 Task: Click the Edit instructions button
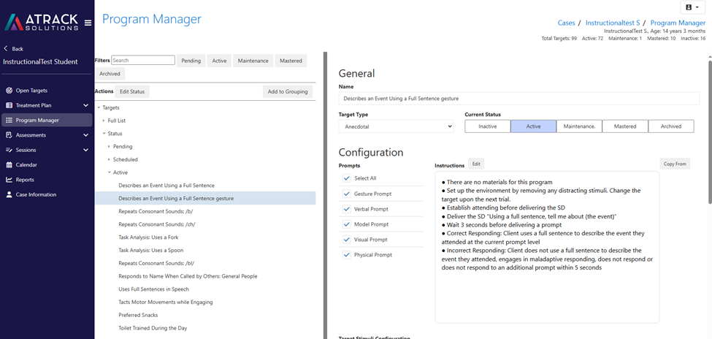(x=476, y=164)
